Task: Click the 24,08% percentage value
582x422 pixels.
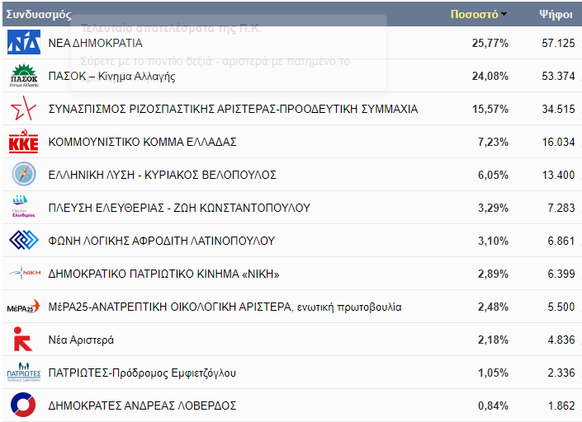Action: click(x=490, y=77)
